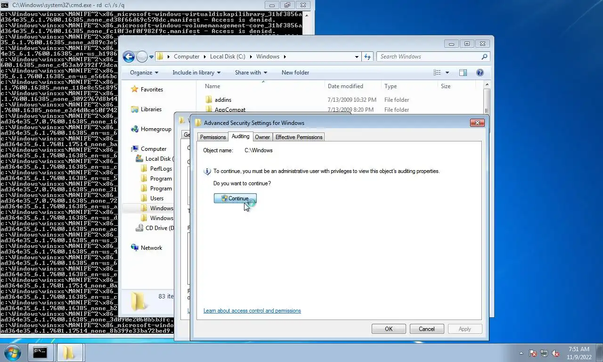Click Cancel in Advanced Security Settings
The width and height of the screenshot is (603, 362).
pyautogui.click(x=427, y=329)
